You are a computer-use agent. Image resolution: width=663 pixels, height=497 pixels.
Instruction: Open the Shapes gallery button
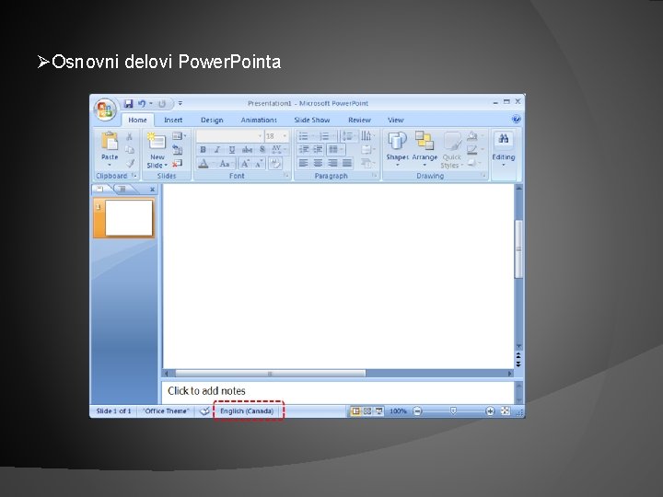tap(398, 148)
